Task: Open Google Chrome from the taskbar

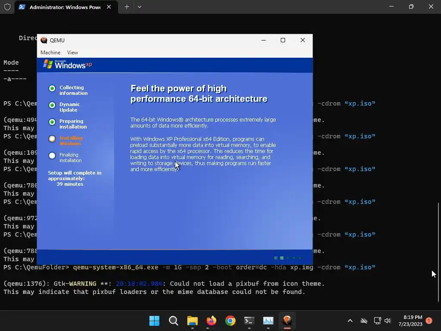Action: (x=230, y=321)
